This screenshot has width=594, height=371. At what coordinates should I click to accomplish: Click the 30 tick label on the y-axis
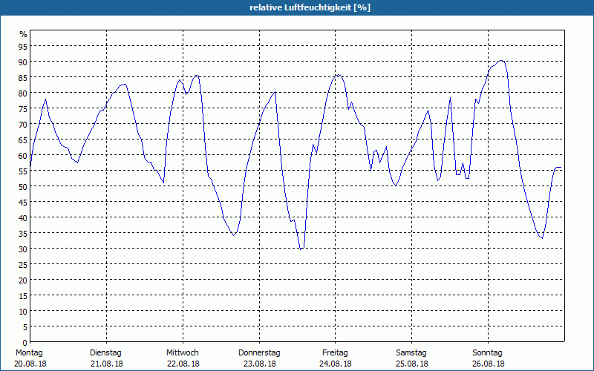click(23, 249)
